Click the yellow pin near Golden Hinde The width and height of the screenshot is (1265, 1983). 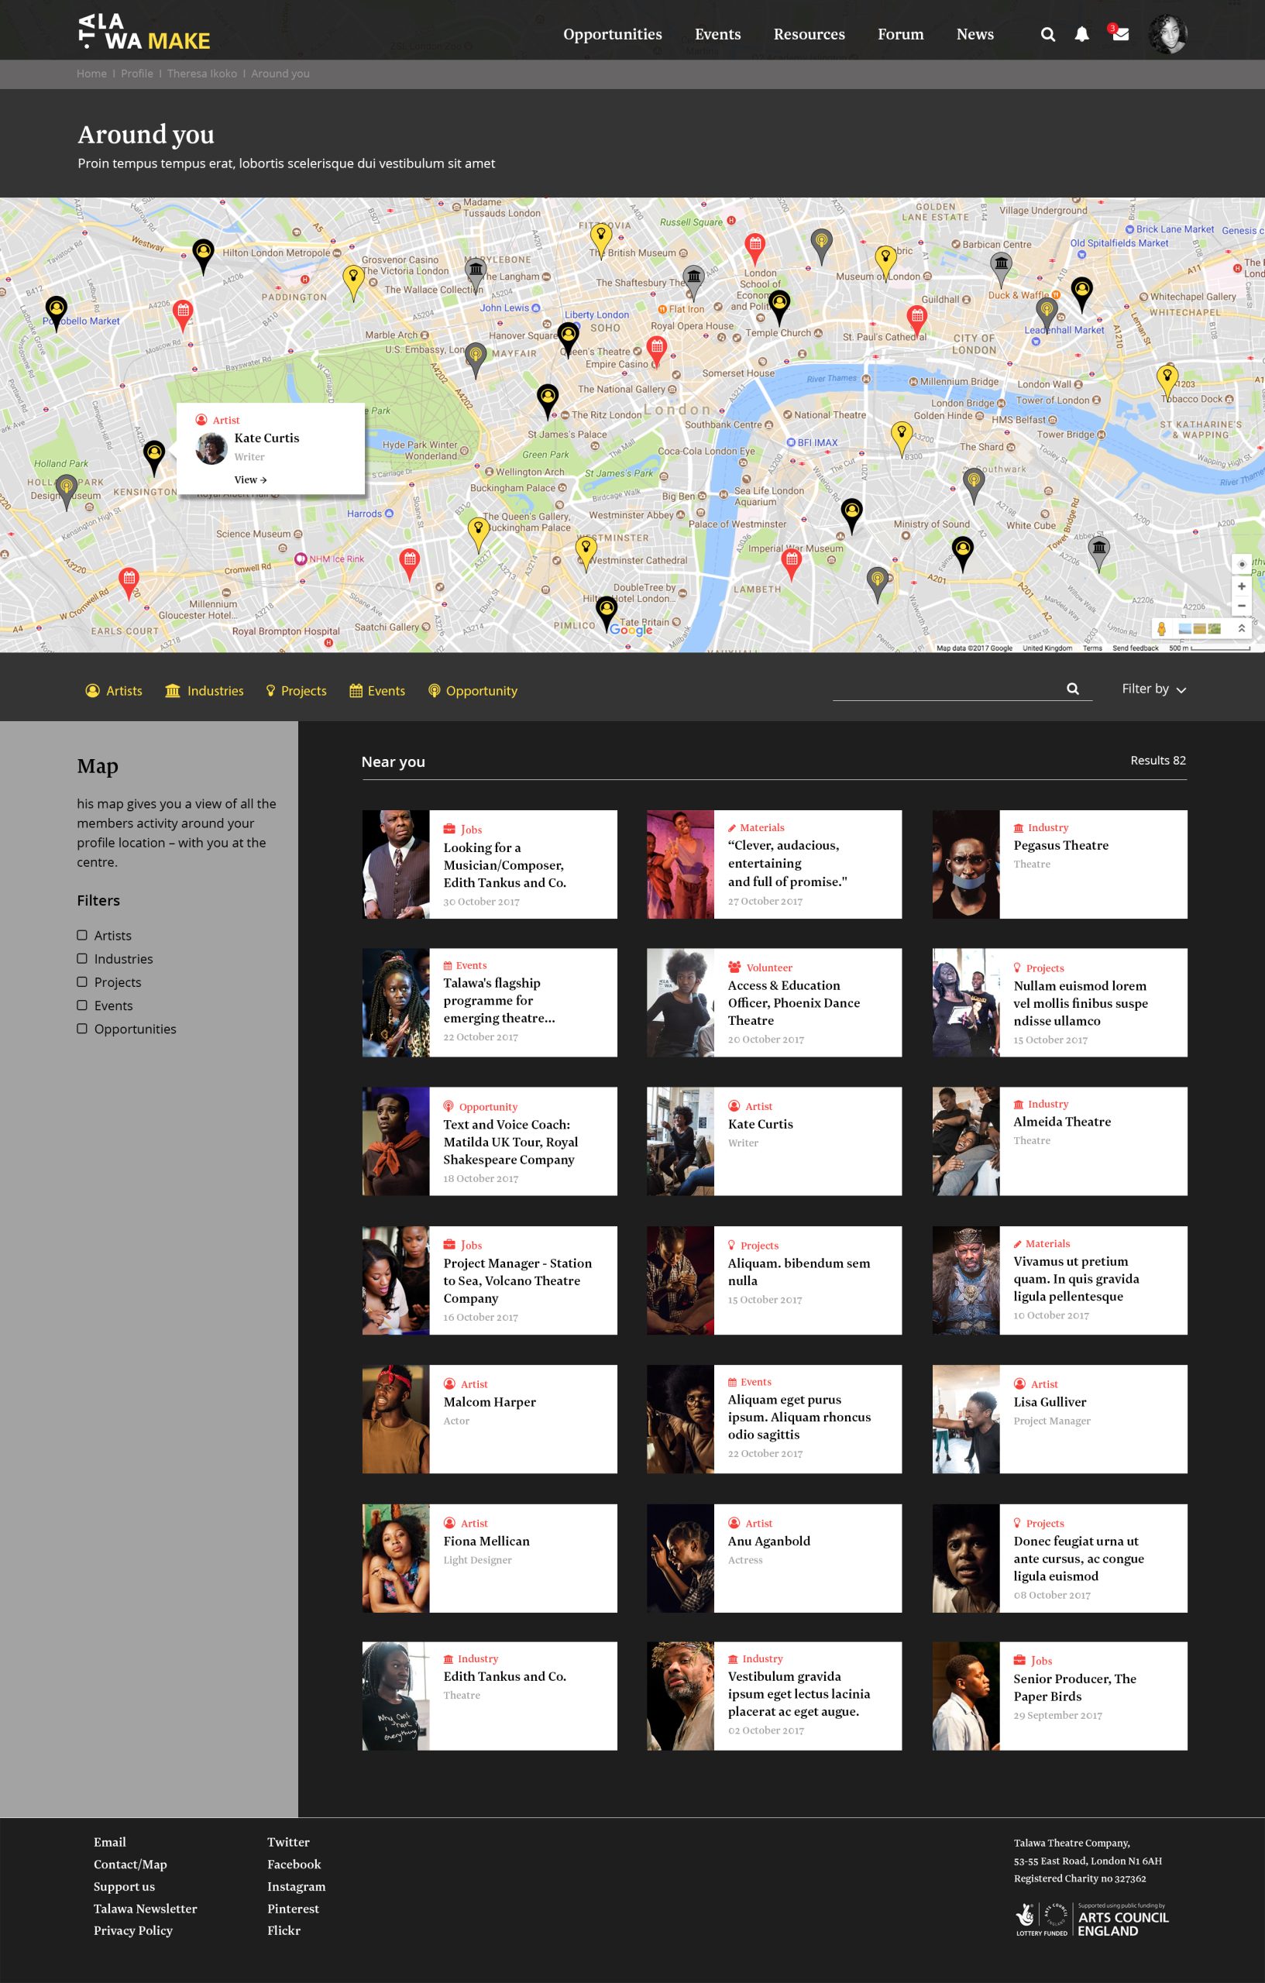tap(902, 439)
